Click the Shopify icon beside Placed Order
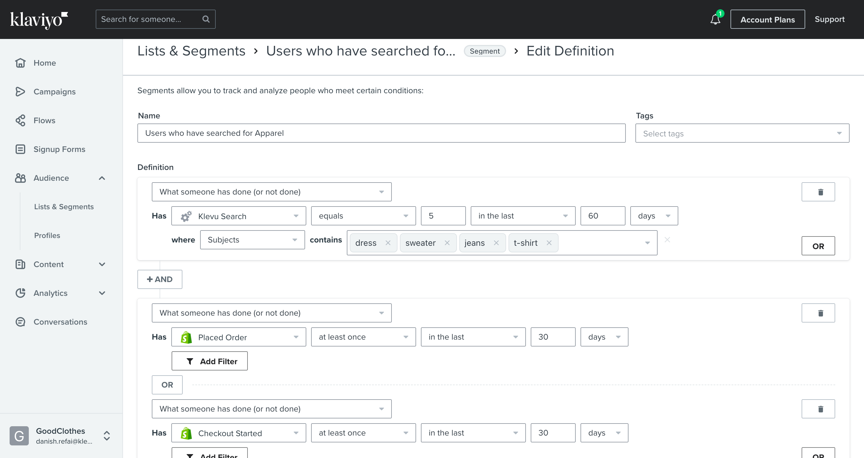This screenshot has height=458, width=864. click(186, 337)
